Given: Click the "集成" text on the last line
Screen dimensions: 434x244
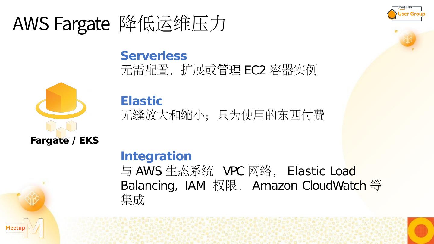Looking at the screenshot, I should (x=133, y=200).
